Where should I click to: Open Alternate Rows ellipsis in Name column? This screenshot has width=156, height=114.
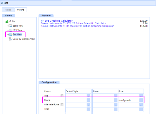tap(116, 105)
